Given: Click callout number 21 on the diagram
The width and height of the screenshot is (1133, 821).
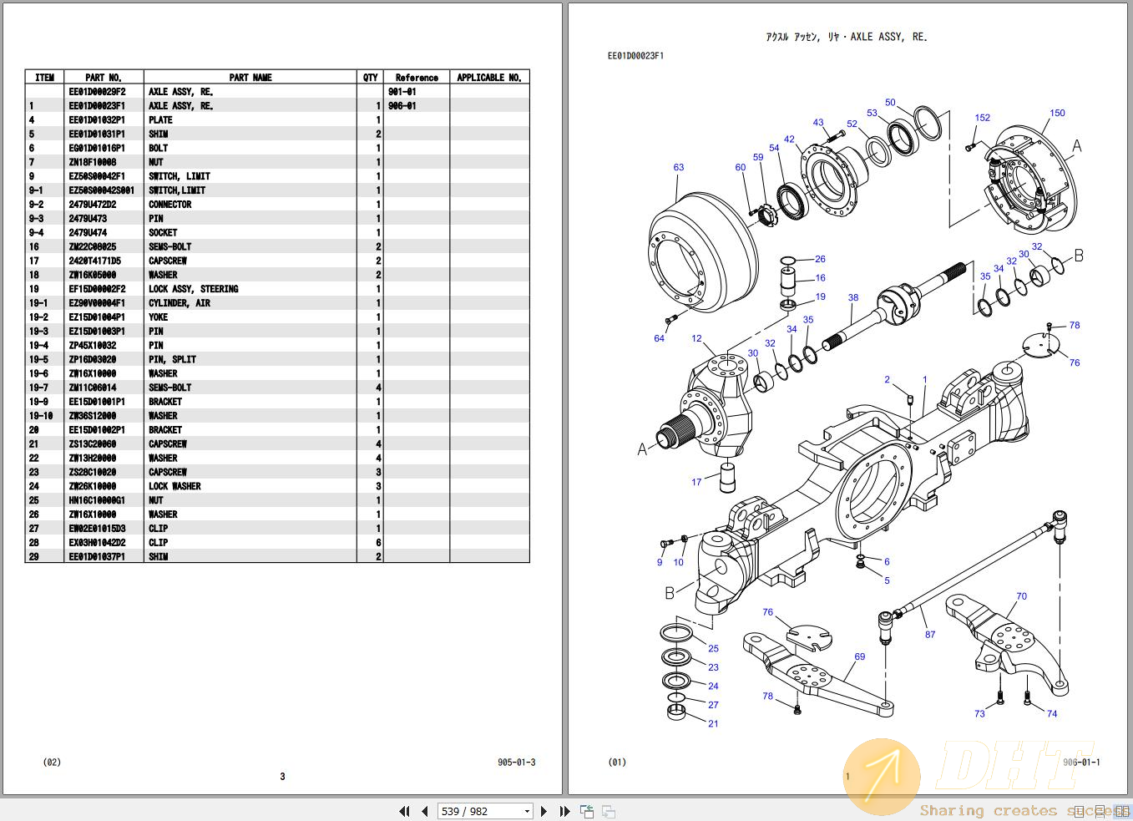Looking at the screenshot, I should click(x=713, y=723).
